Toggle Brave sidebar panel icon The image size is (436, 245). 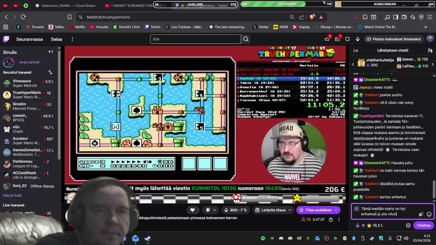[395, 17]
